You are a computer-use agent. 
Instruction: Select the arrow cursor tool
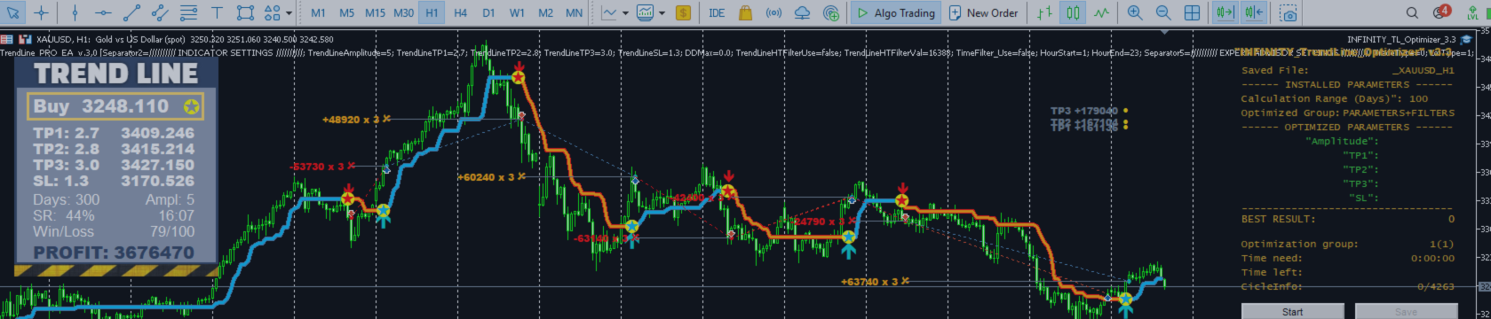[x=12, y=13]
